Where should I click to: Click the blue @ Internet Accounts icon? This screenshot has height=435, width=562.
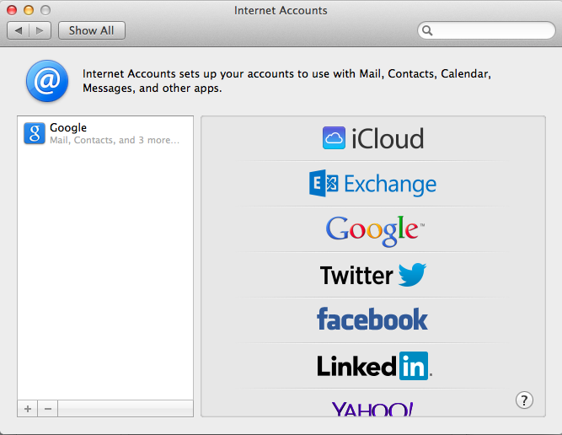coord(47,81)
